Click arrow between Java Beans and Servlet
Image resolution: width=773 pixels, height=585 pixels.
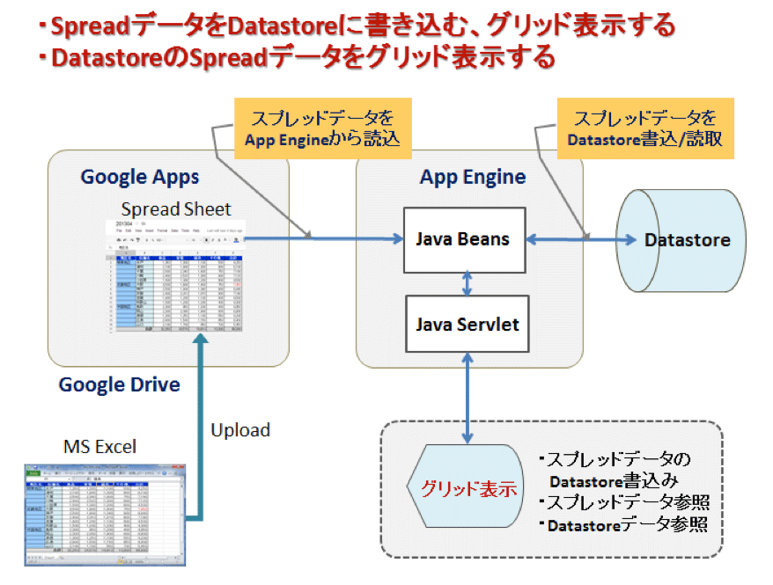(x=467, y=284)
